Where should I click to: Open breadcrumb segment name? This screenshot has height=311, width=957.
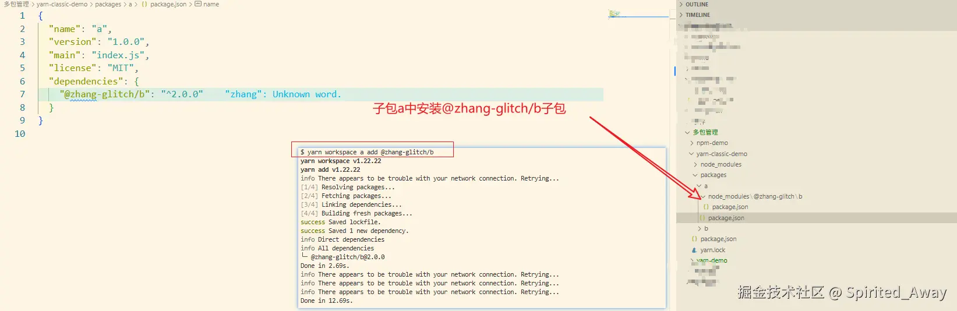pyautogui.click(x=211, y=4)
